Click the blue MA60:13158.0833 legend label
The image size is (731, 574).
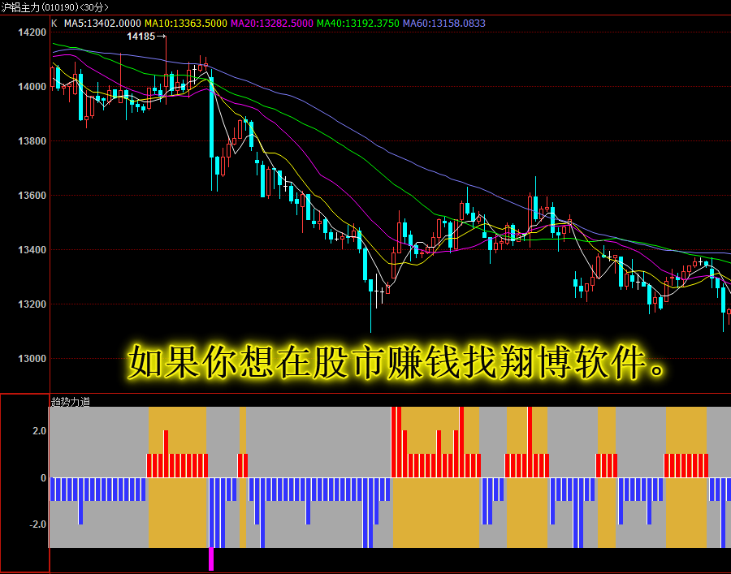(x=443, y=24)
